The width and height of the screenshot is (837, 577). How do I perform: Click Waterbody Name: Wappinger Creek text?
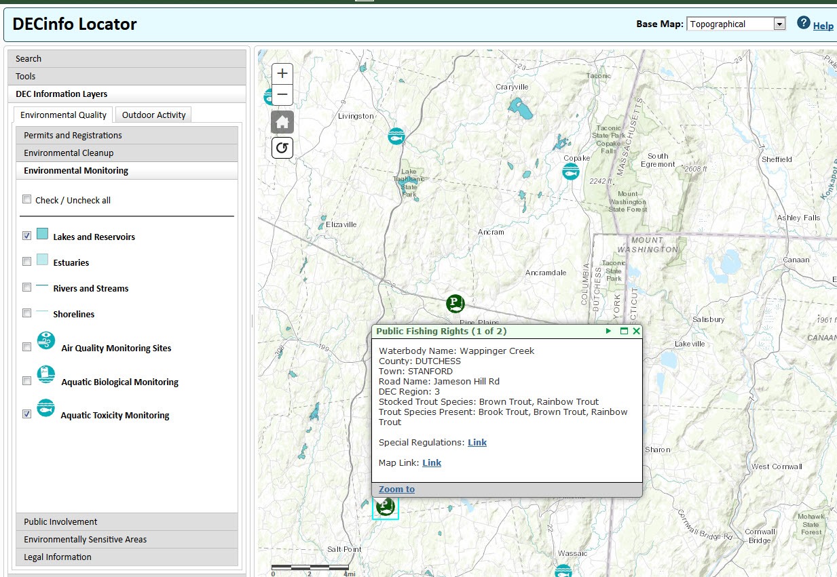(x=456, y=351)
